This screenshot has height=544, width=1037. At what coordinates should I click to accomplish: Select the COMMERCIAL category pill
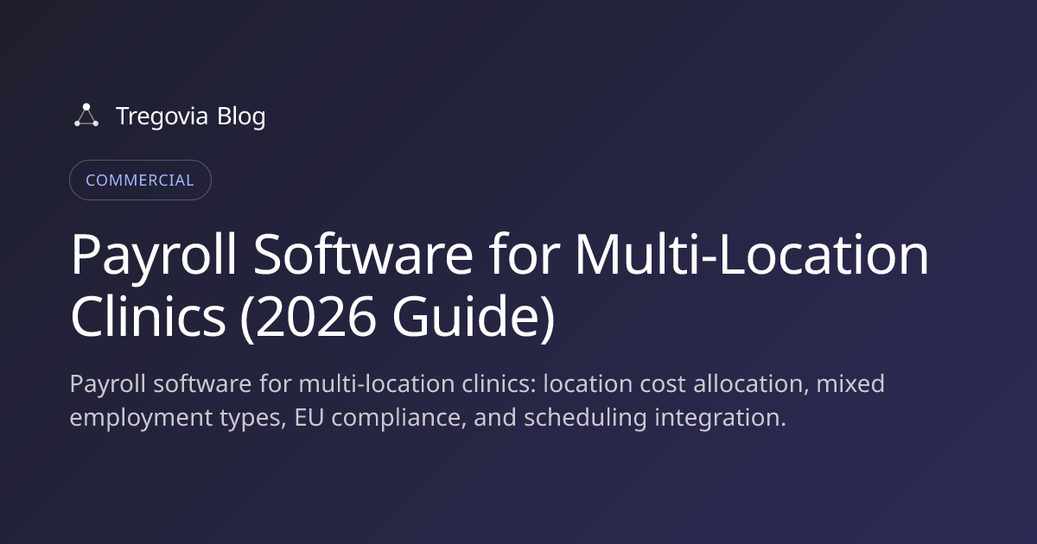click(140, 180)
